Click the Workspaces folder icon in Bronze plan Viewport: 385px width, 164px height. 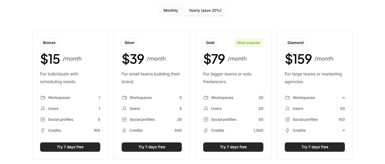point(43,98)
